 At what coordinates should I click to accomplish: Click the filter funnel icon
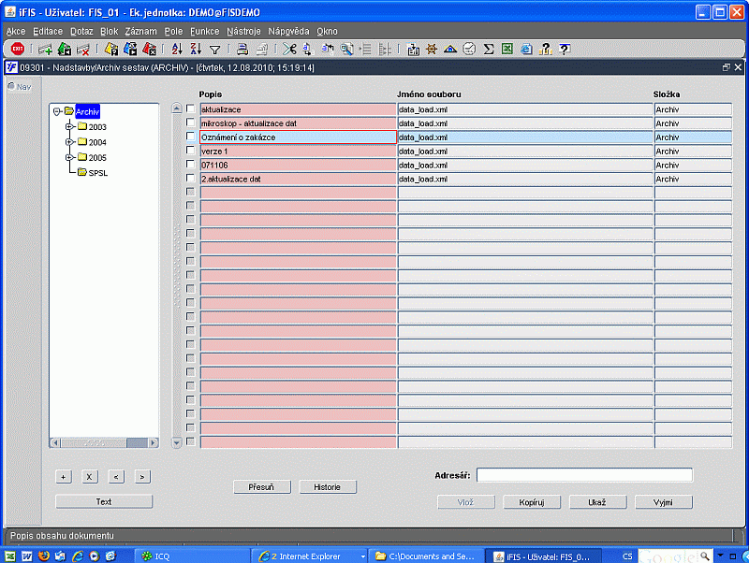tap(215, 50)
